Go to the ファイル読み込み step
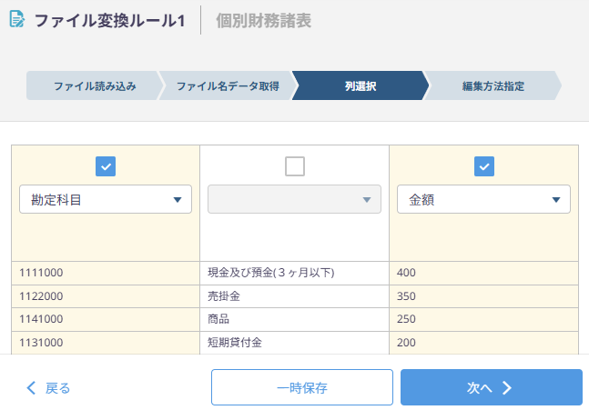Viewport: 589px width, 410px height. point(95,85)
